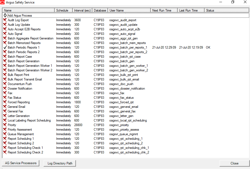Click the red X icon beside Batch Memorized Reports

[x=5, y=43]
